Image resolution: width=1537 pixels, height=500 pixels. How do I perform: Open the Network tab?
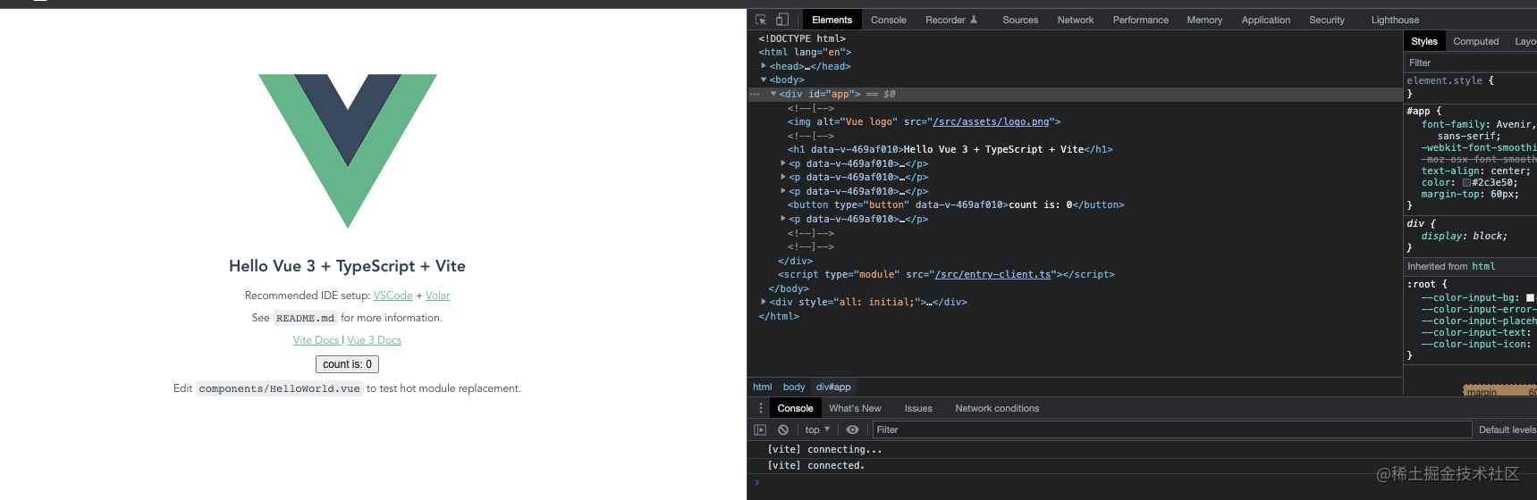pos(1076,20)
